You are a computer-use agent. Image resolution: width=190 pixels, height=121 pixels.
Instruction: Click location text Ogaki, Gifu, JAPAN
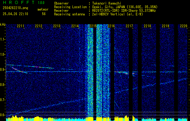(x=109, y=7)
